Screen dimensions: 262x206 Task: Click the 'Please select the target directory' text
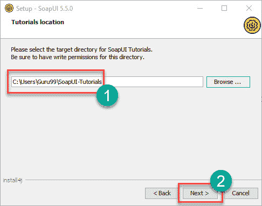[81, 49]
